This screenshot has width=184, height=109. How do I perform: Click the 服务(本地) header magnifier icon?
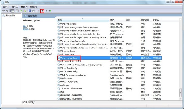pos(25,16)
